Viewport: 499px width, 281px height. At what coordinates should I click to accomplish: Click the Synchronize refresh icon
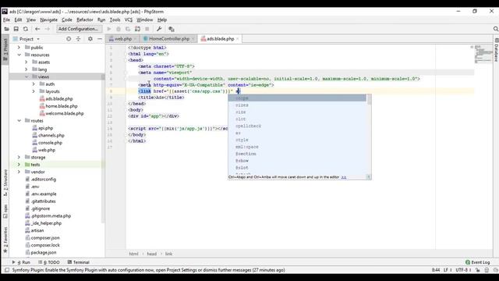[26, 29]
